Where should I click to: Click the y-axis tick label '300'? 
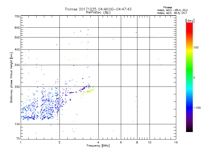pos(17,65)
